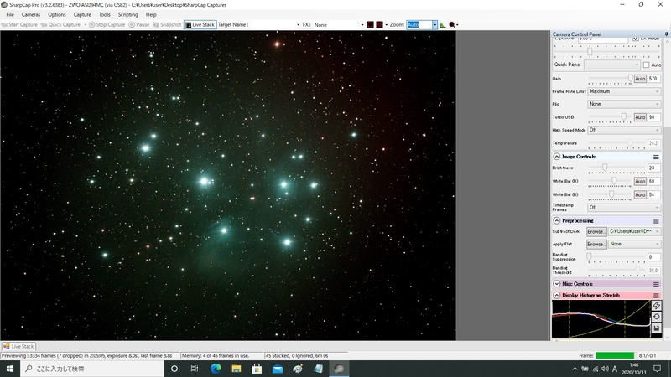Image resolution: width=671 pixels, height=377 pixels.
Task: Open the Apply Flat dropdown
Action: [x=635, y=244]
